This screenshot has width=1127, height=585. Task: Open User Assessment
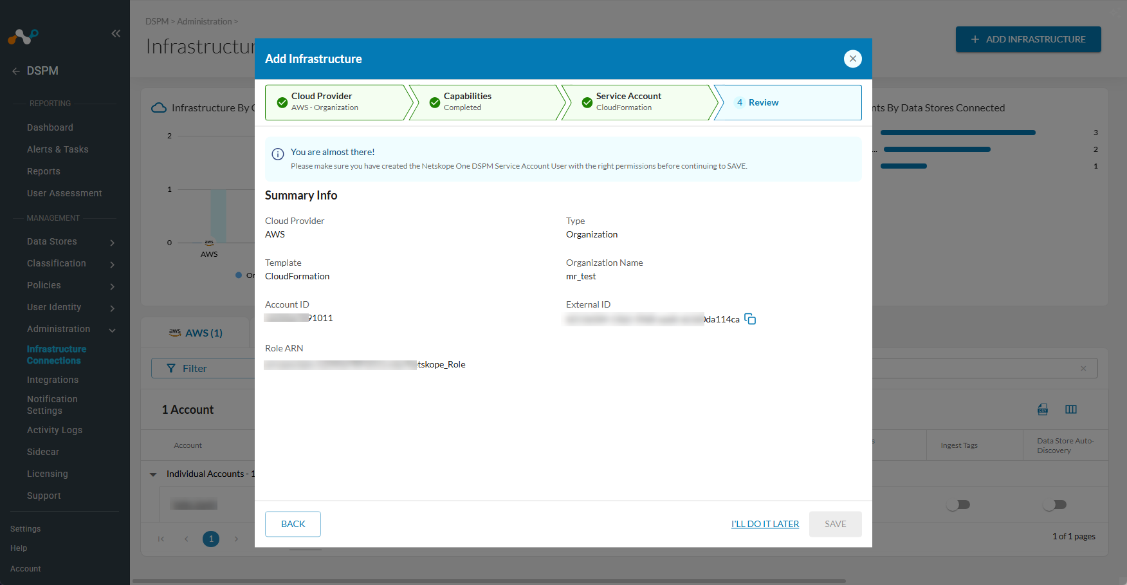tap(64, 193)
